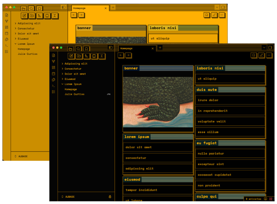Viewport: 277px width, 204px height.
Task: Close Homepage tab in orange window
Action: point(106,8)
